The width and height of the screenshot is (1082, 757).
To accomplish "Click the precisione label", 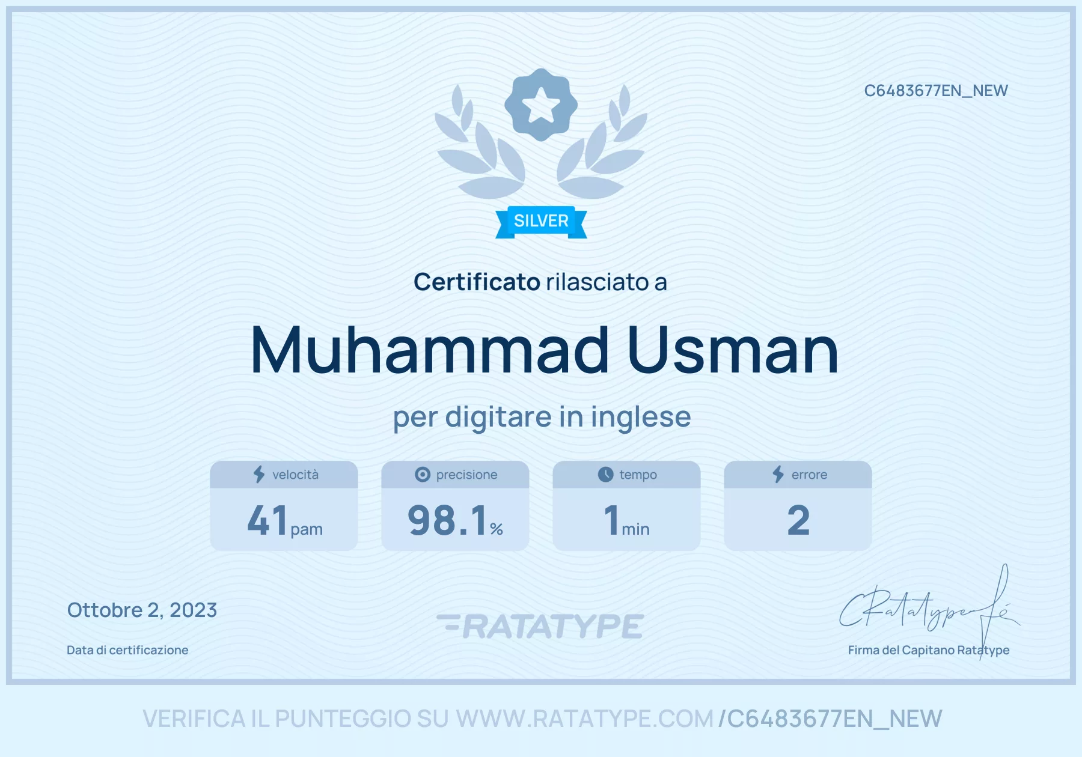I will (x=467, y=475).
